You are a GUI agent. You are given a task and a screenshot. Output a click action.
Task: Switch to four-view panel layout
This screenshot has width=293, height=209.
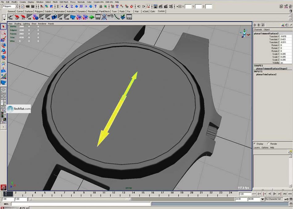[x=3, y=96]
